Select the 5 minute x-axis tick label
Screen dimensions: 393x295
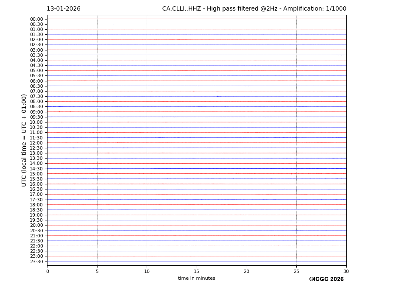click(x=97, y=271)
